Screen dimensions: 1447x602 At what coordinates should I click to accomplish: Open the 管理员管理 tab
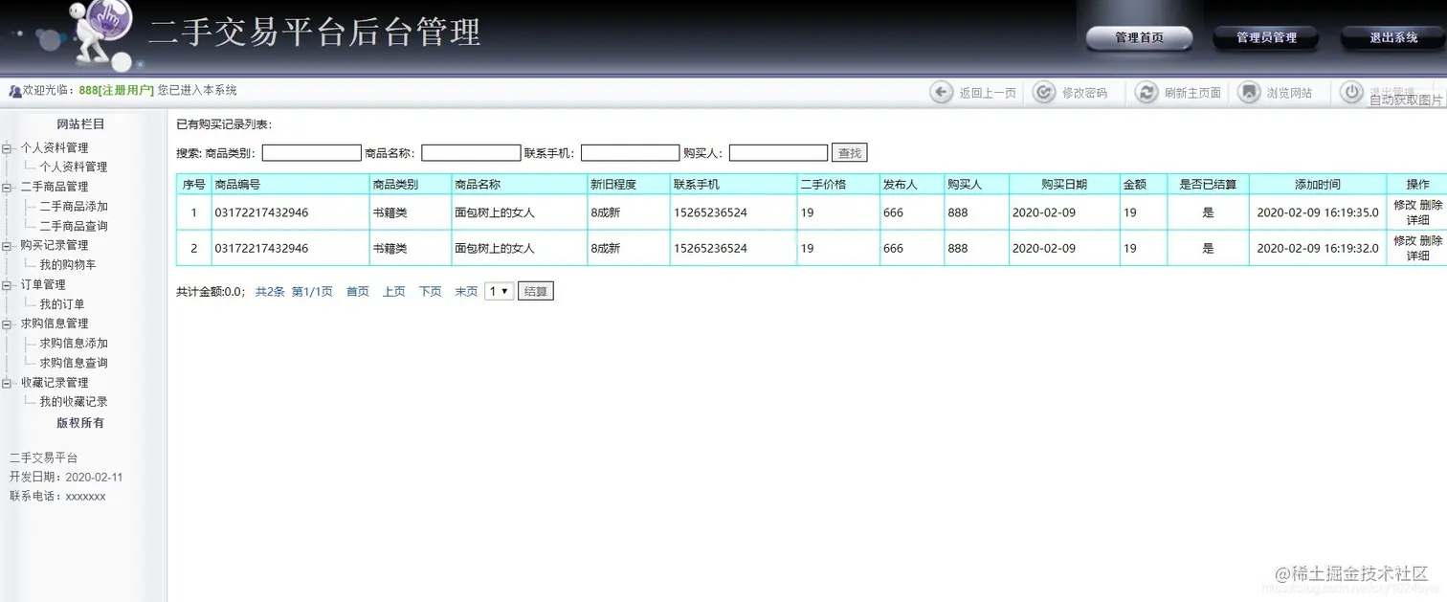[x=1266, y=38]
